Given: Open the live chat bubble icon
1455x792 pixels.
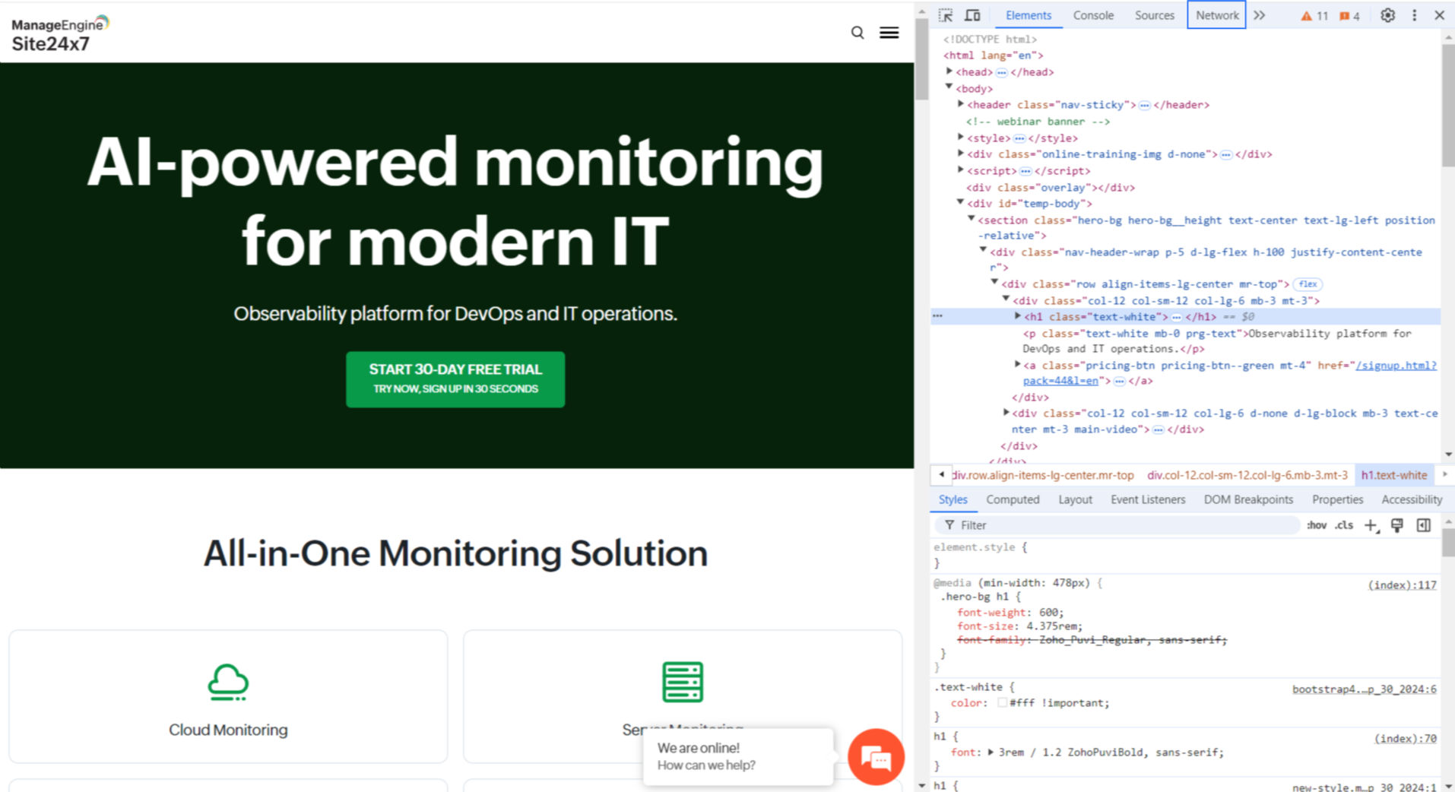Looking at the screenshot, I should tap(876, 757).
